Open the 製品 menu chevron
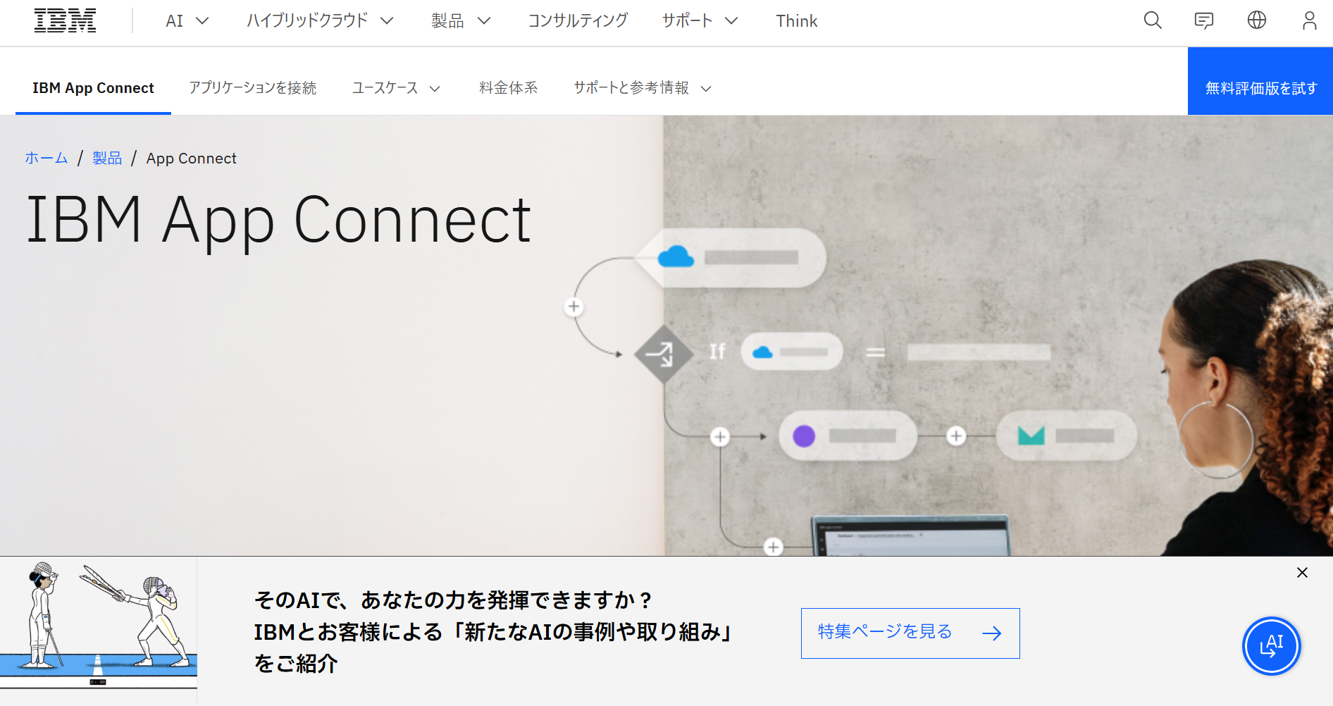Image resolution: width=1333 pixels, height=706 pixels. pyautogui.click(x=484, y=20)
